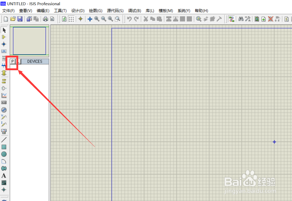This screenshot has width=292, height=201.
Task: Select Device Pins Mode
Action: coord(4,88)
